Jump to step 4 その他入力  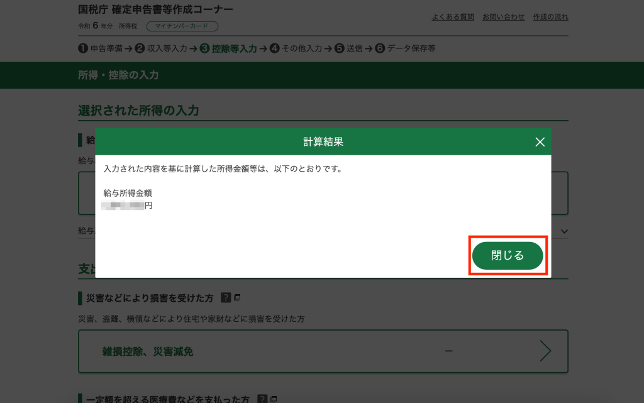pos(296,48)
